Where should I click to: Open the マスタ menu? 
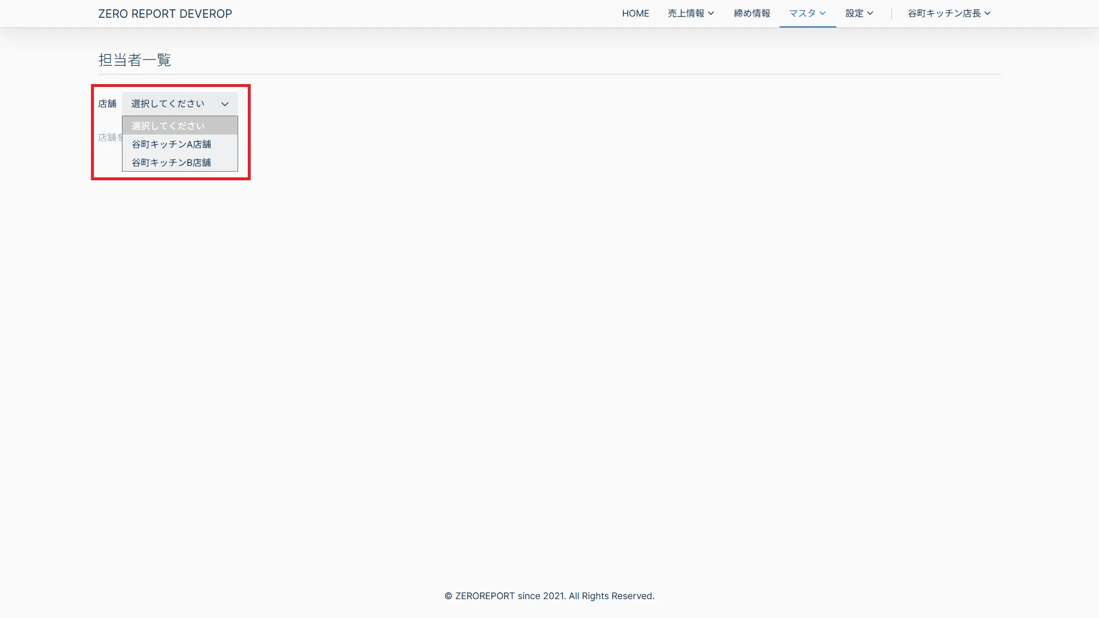tap(802, 14)
